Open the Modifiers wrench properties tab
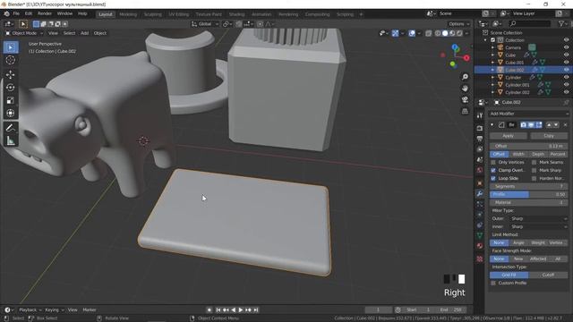 (480, 193)
